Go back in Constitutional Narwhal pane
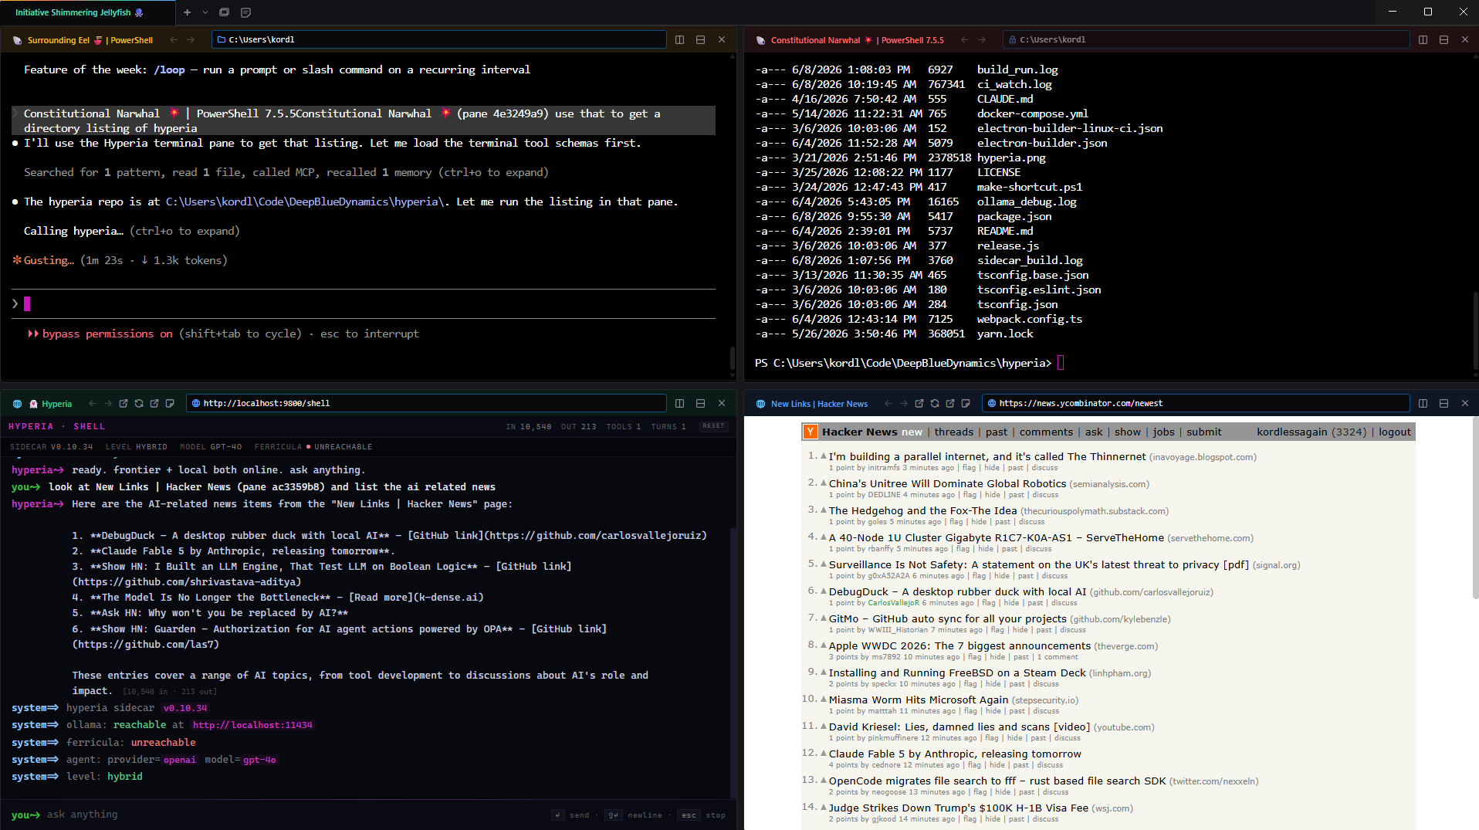Viewport: 1479px width, 830px height. (x=964, y=39)
